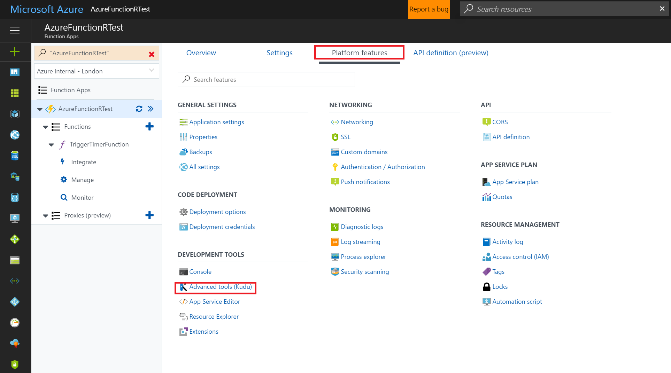Click the double chevron next to AzureFunctionRTest

pyautogui.click(x=151, y=109)
